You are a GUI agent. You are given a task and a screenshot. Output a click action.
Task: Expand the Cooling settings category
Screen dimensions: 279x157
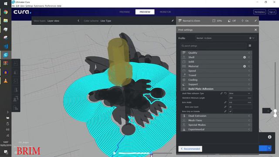pos(216,80)
